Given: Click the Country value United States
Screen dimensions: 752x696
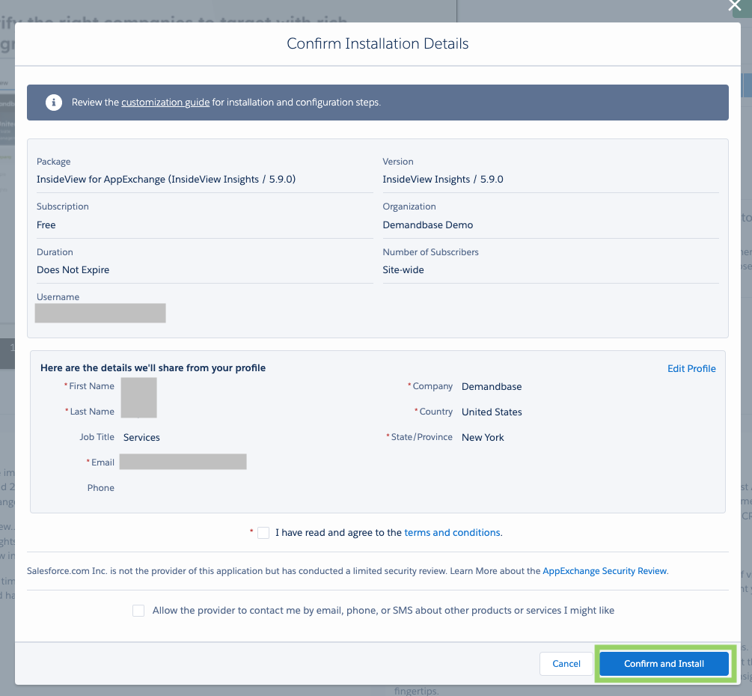Looking at the screenshot, I should click(x=492, y=412).
